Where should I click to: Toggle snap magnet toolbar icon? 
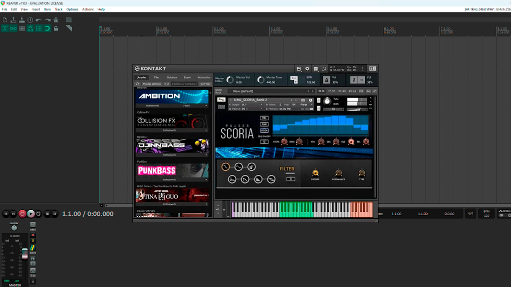pos(47,28)
